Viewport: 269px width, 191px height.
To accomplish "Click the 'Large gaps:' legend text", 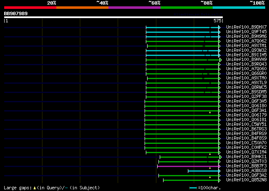I will click(x=18, y=188).
